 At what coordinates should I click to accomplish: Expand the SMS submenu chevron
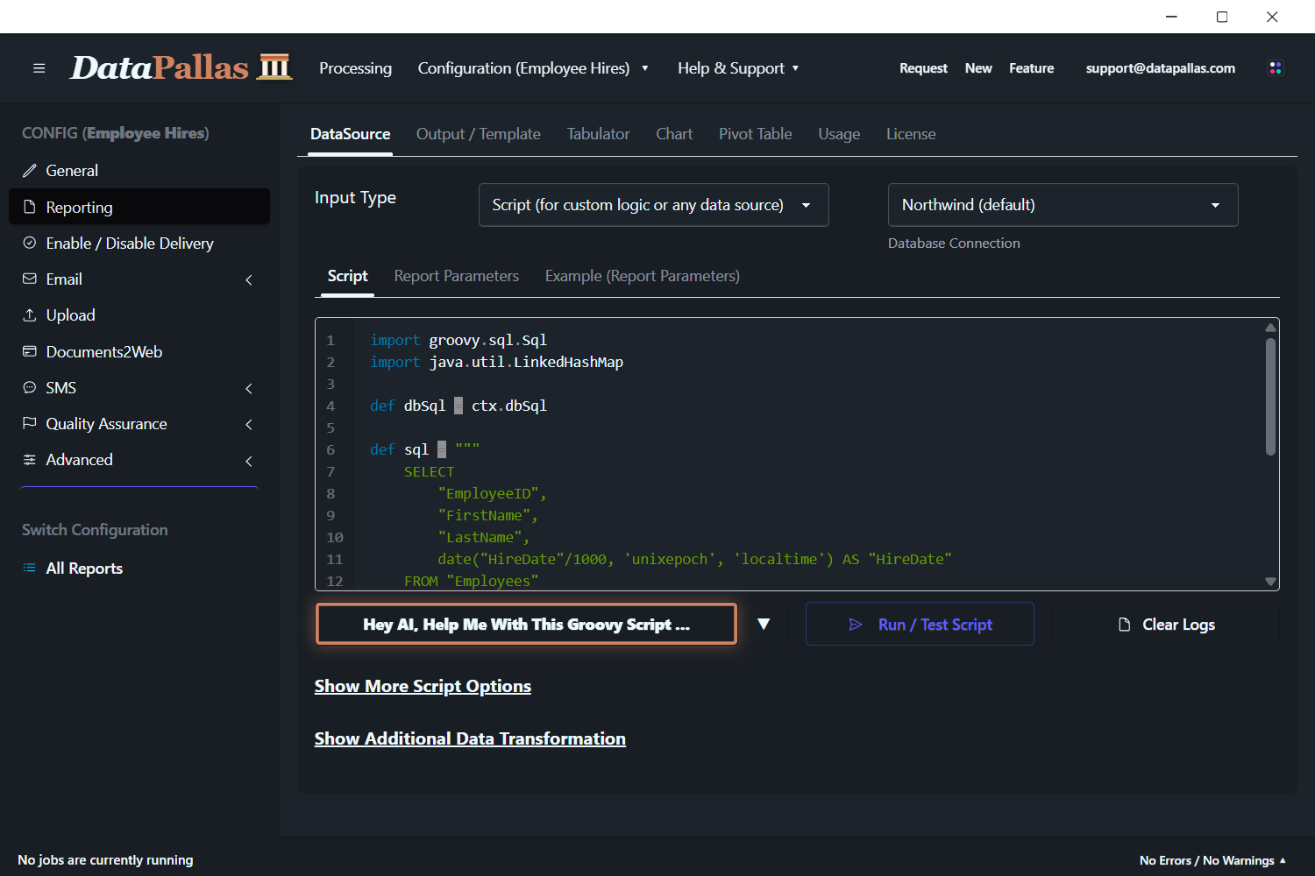pos(249,388)
